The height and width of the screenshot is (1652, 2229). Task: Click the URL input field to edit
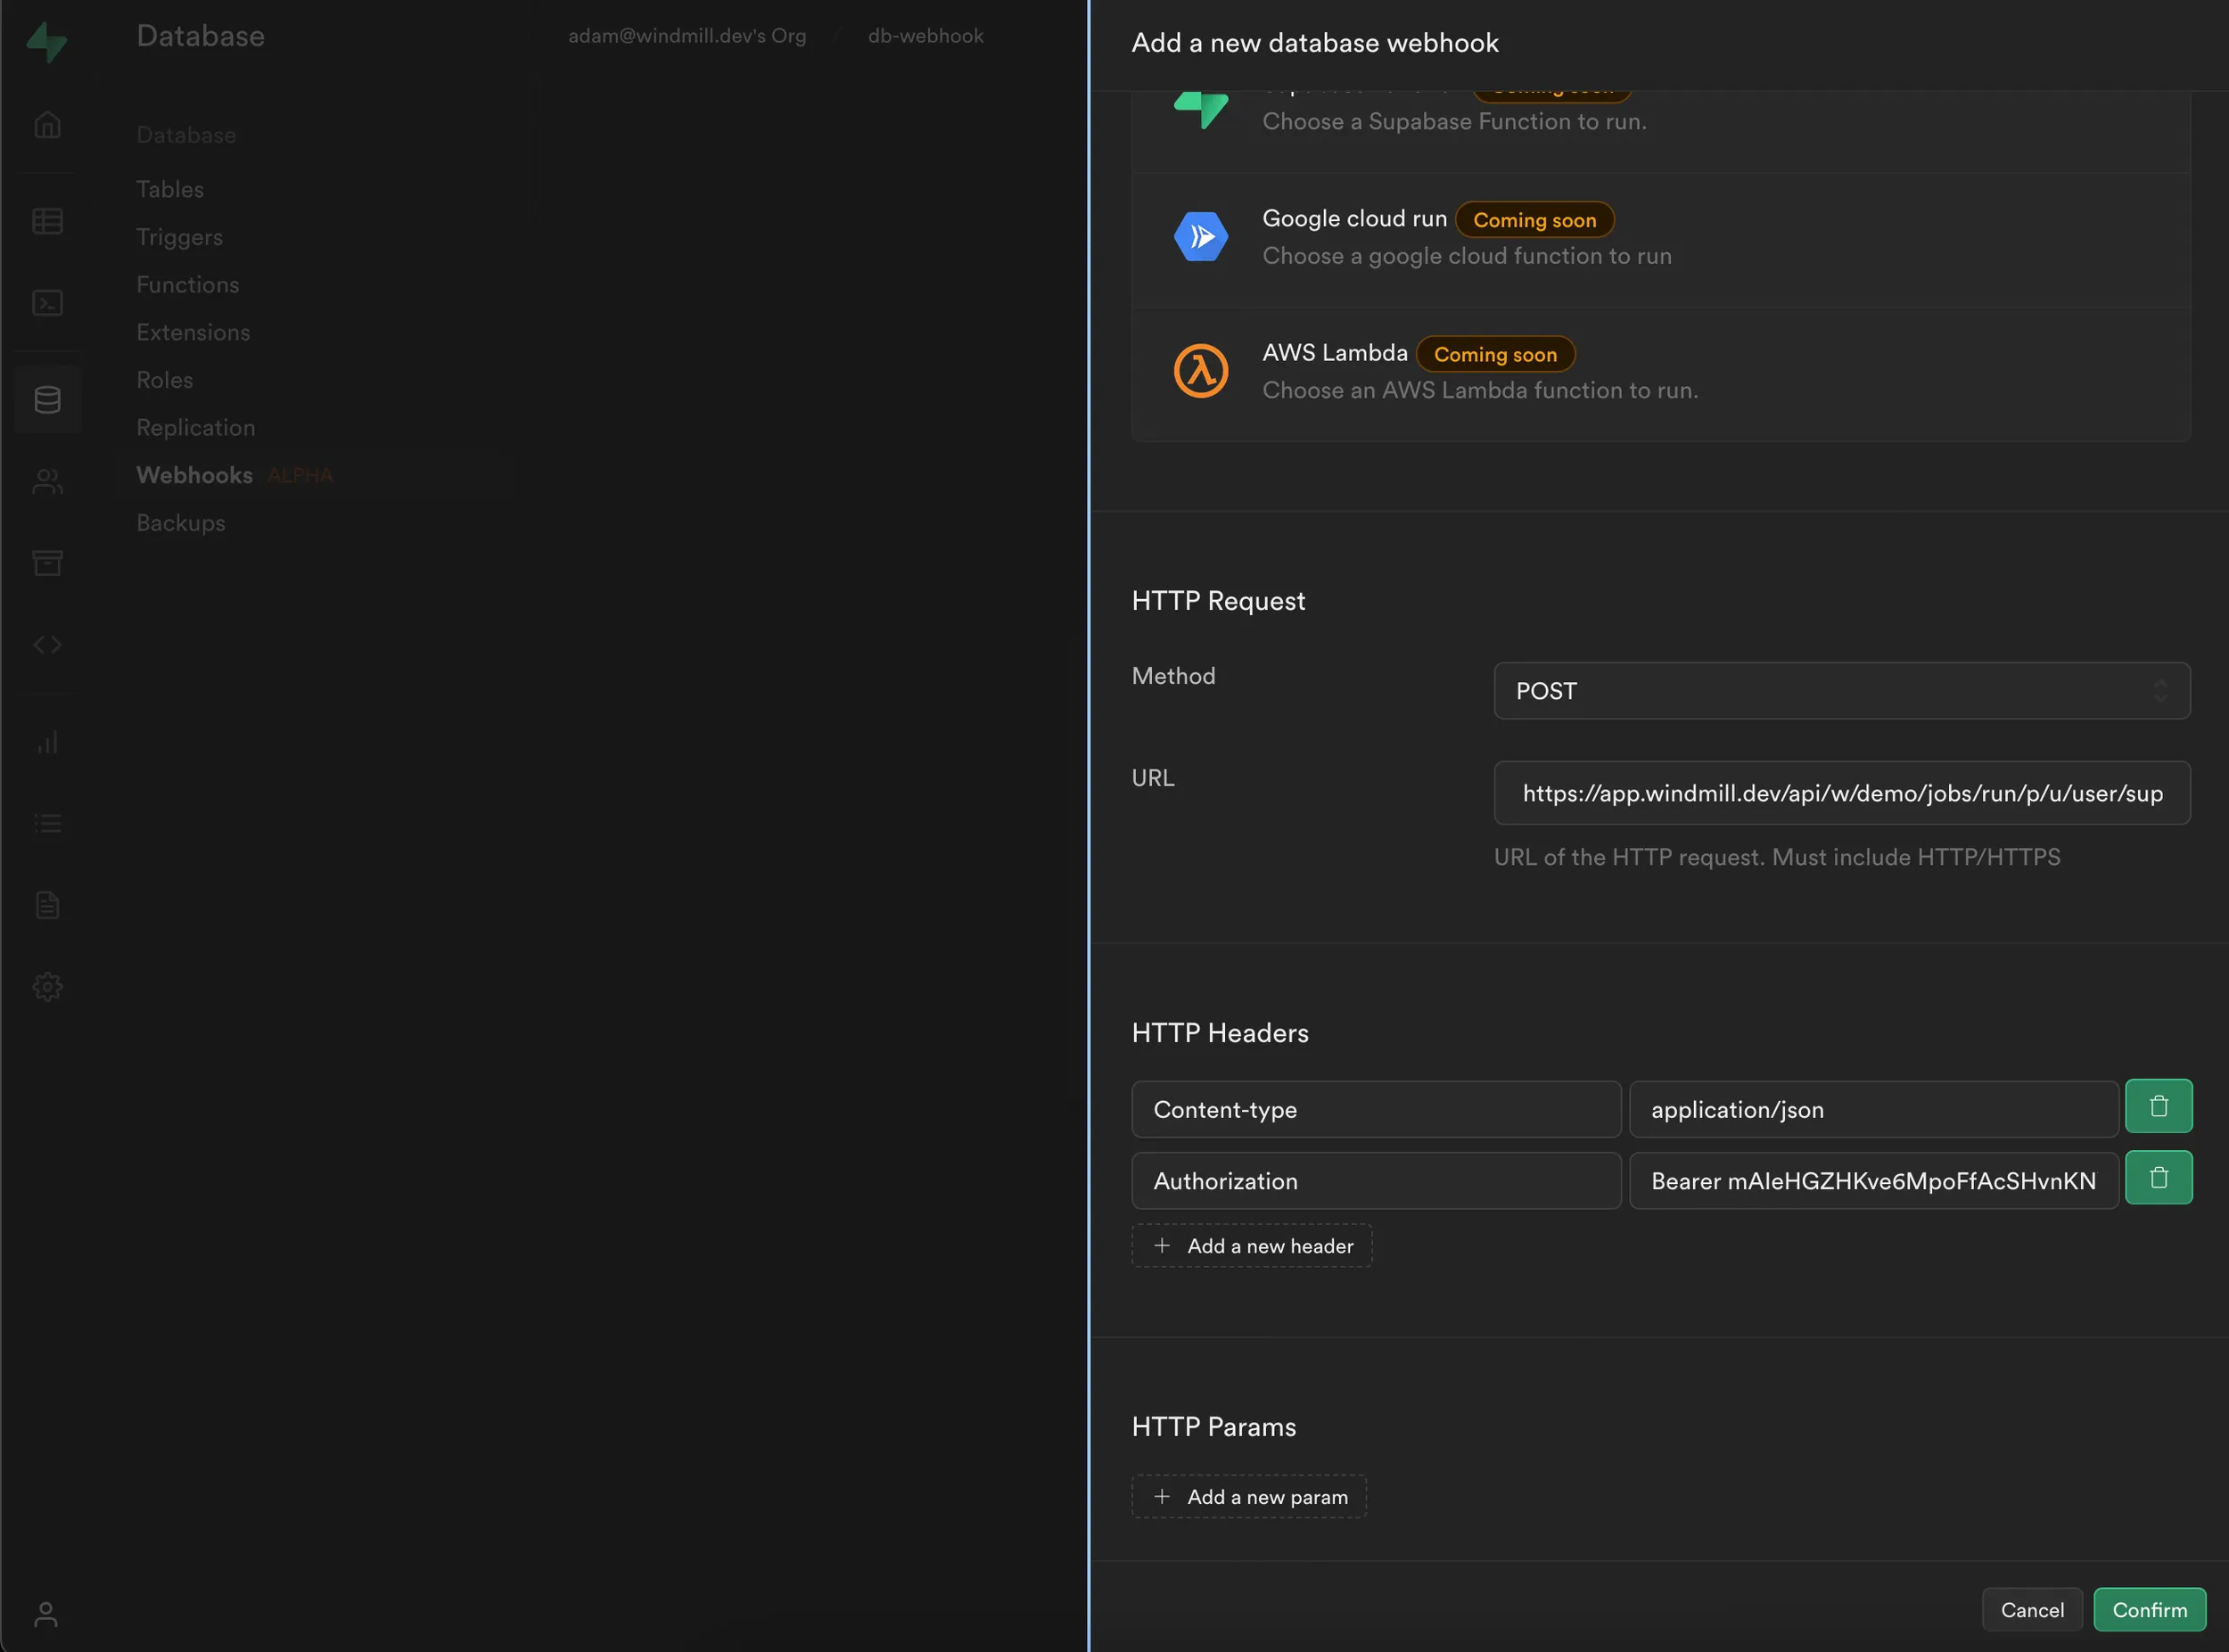click(1842, 793)
